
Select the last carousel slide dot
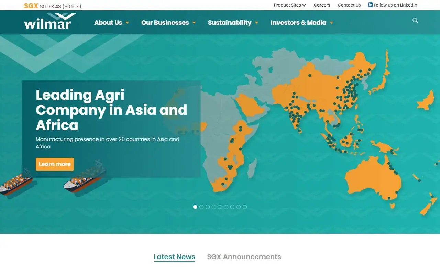(245, 207)
